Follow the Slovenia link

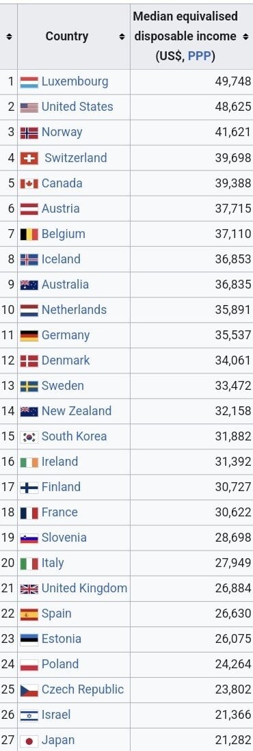tap(64, 538)
